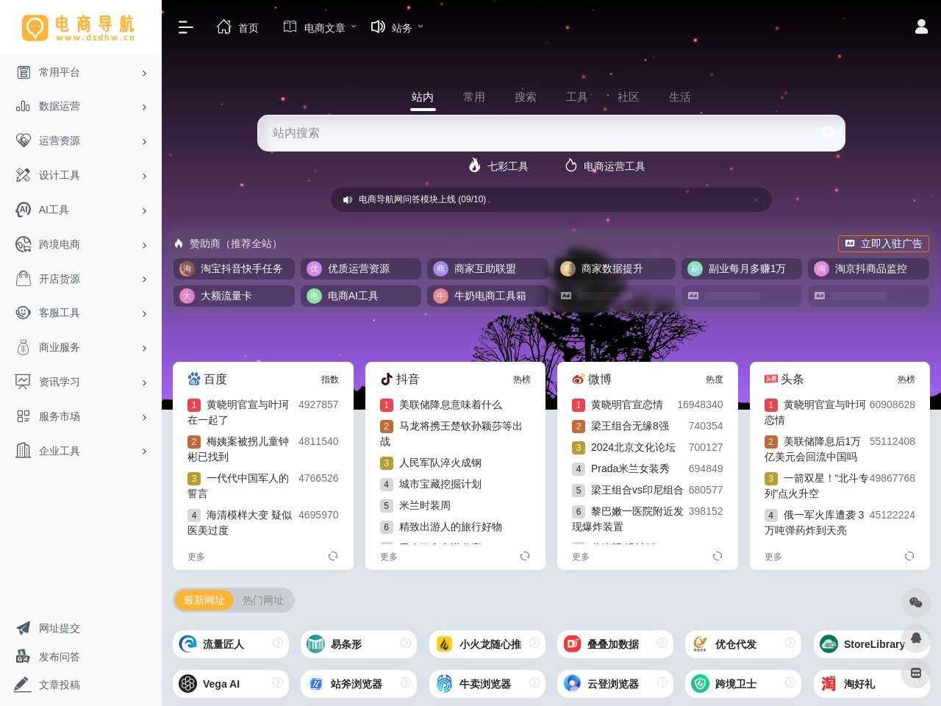941x706 pixels.
Task: Click the 易条形 site icon
Action: tap(316, 644)
